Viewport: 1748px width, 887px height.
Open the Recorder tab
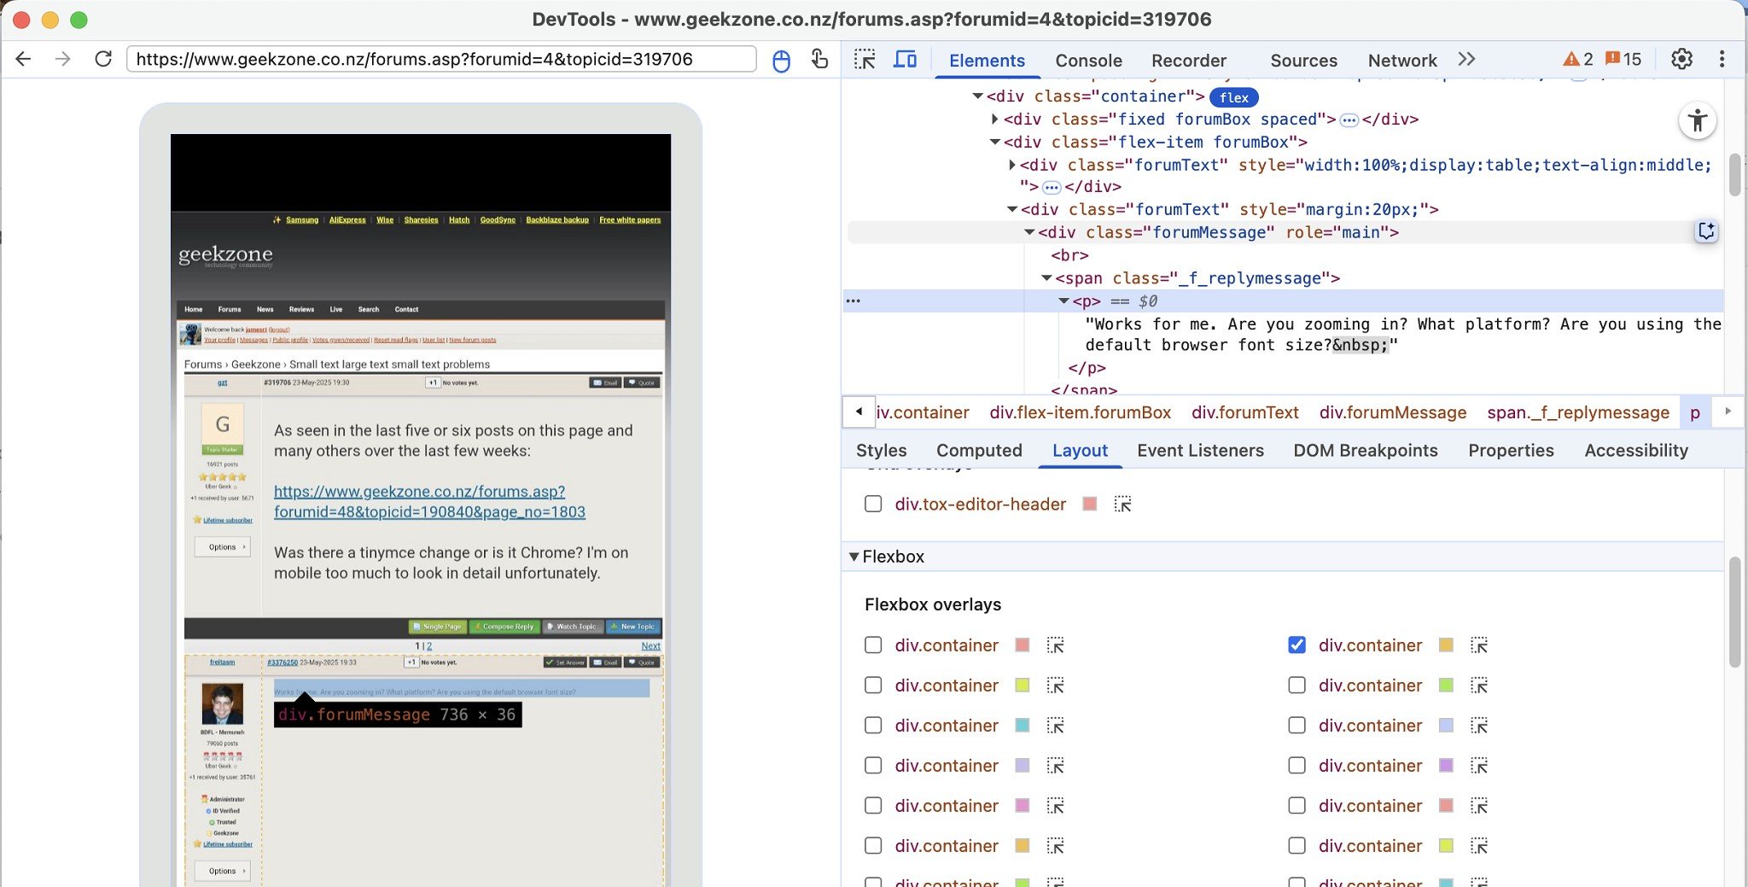1188,61
